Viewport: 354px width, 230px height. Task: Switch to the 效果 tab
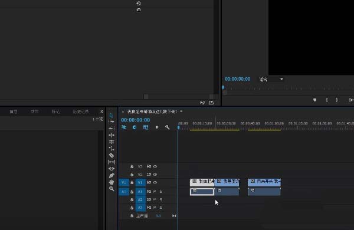coord(35,111)
